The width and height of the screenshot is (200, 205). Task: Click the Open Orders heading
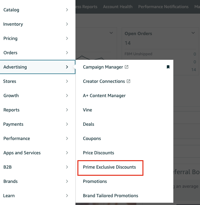click(x=138, y=33)
